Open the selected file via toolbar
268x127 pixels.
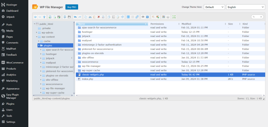click(65, 17)
